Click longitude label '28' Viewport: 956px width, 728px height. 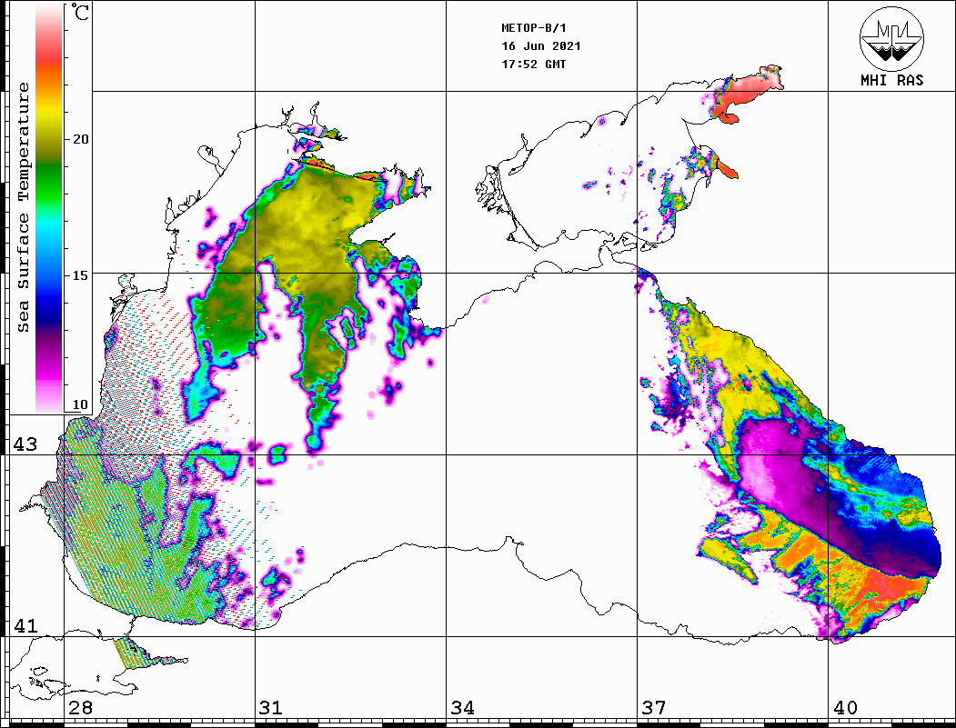80,708
